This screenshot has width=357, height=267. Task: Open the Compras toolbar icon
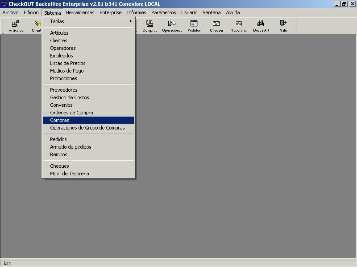150,26
